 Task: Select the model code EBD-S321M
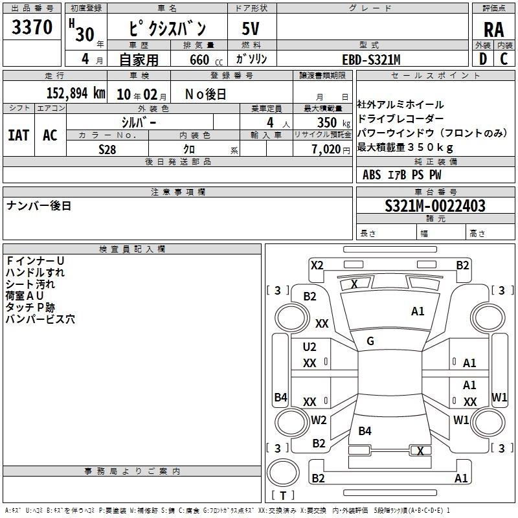tap(371, 60)
